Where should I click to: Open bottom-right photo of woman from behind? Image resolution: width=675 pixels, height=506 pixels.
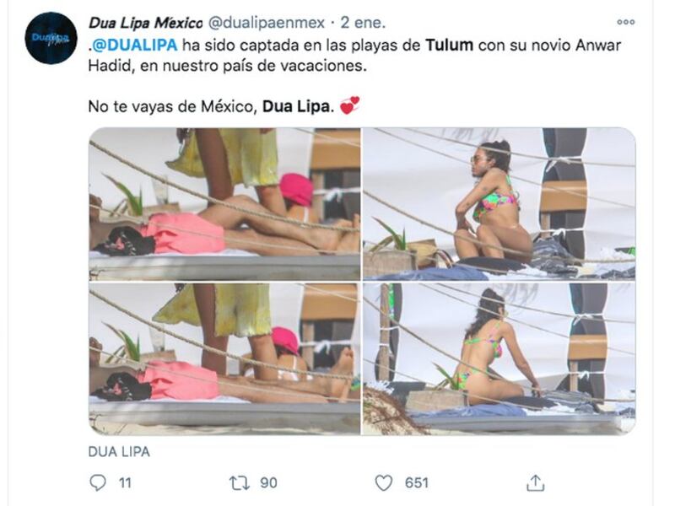click(x=499, y=358)
